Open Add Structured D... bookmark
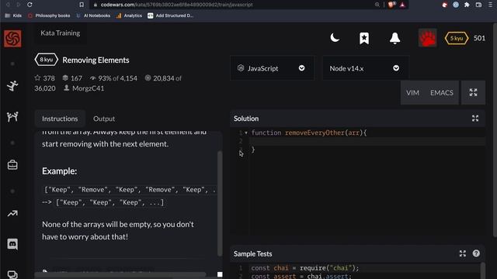The image size is (497, 279). (170, 15)
